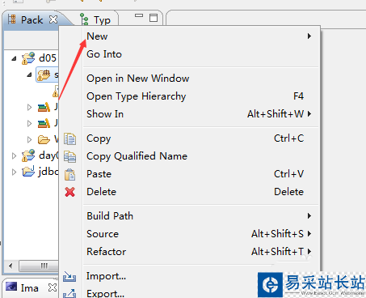Expand the jdbc project tree node
Image resolution: width=366 pixels, height=298 pixels.
click(x=14, y=172)
